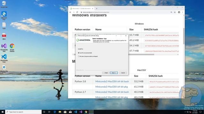Launch Edge from the taskbar

[55, 112]
